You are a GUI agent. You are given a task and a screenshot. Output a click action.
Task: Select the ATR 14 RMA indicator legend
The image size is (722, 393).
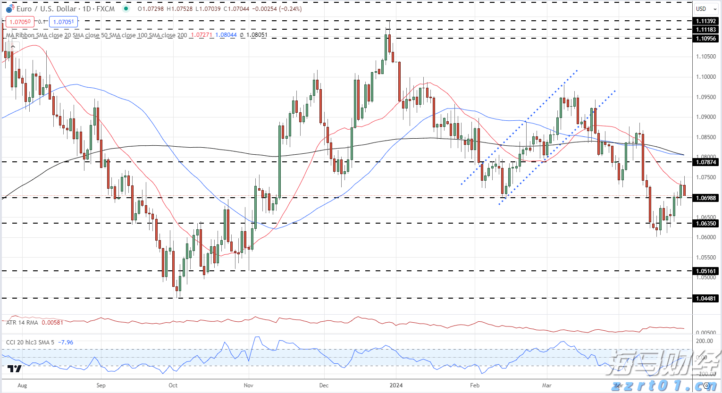coord(22,323)
